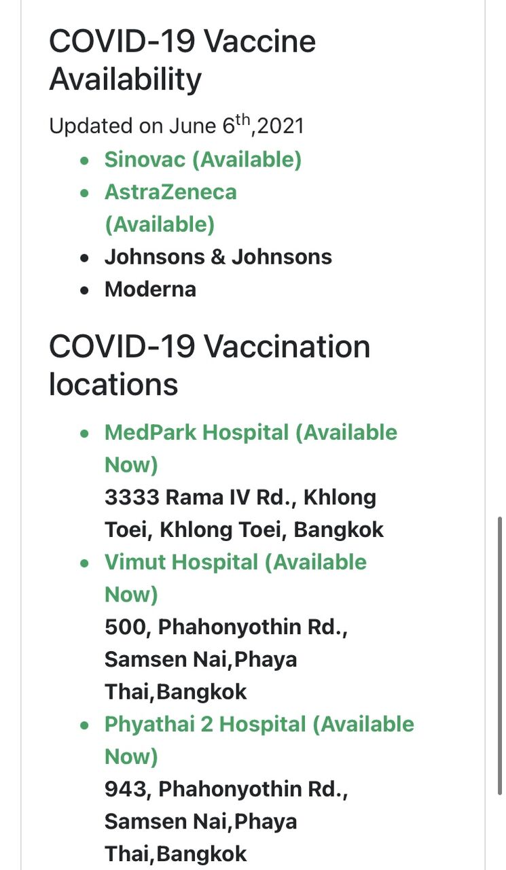
Task: Click the Updated on June 6th, 2021 text
Action: (177, 125)
